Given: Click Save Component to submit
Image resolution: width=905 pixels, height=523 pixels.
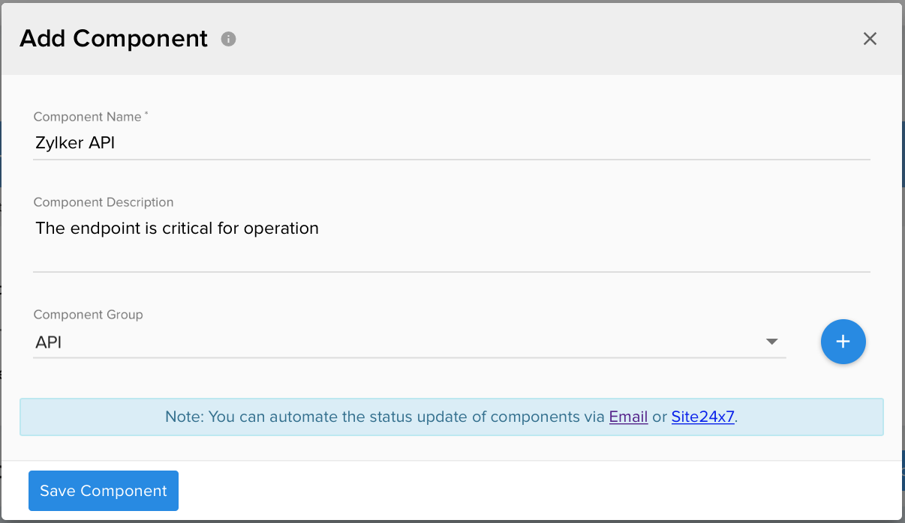Looking at the screenshot, I should [103, 491].
